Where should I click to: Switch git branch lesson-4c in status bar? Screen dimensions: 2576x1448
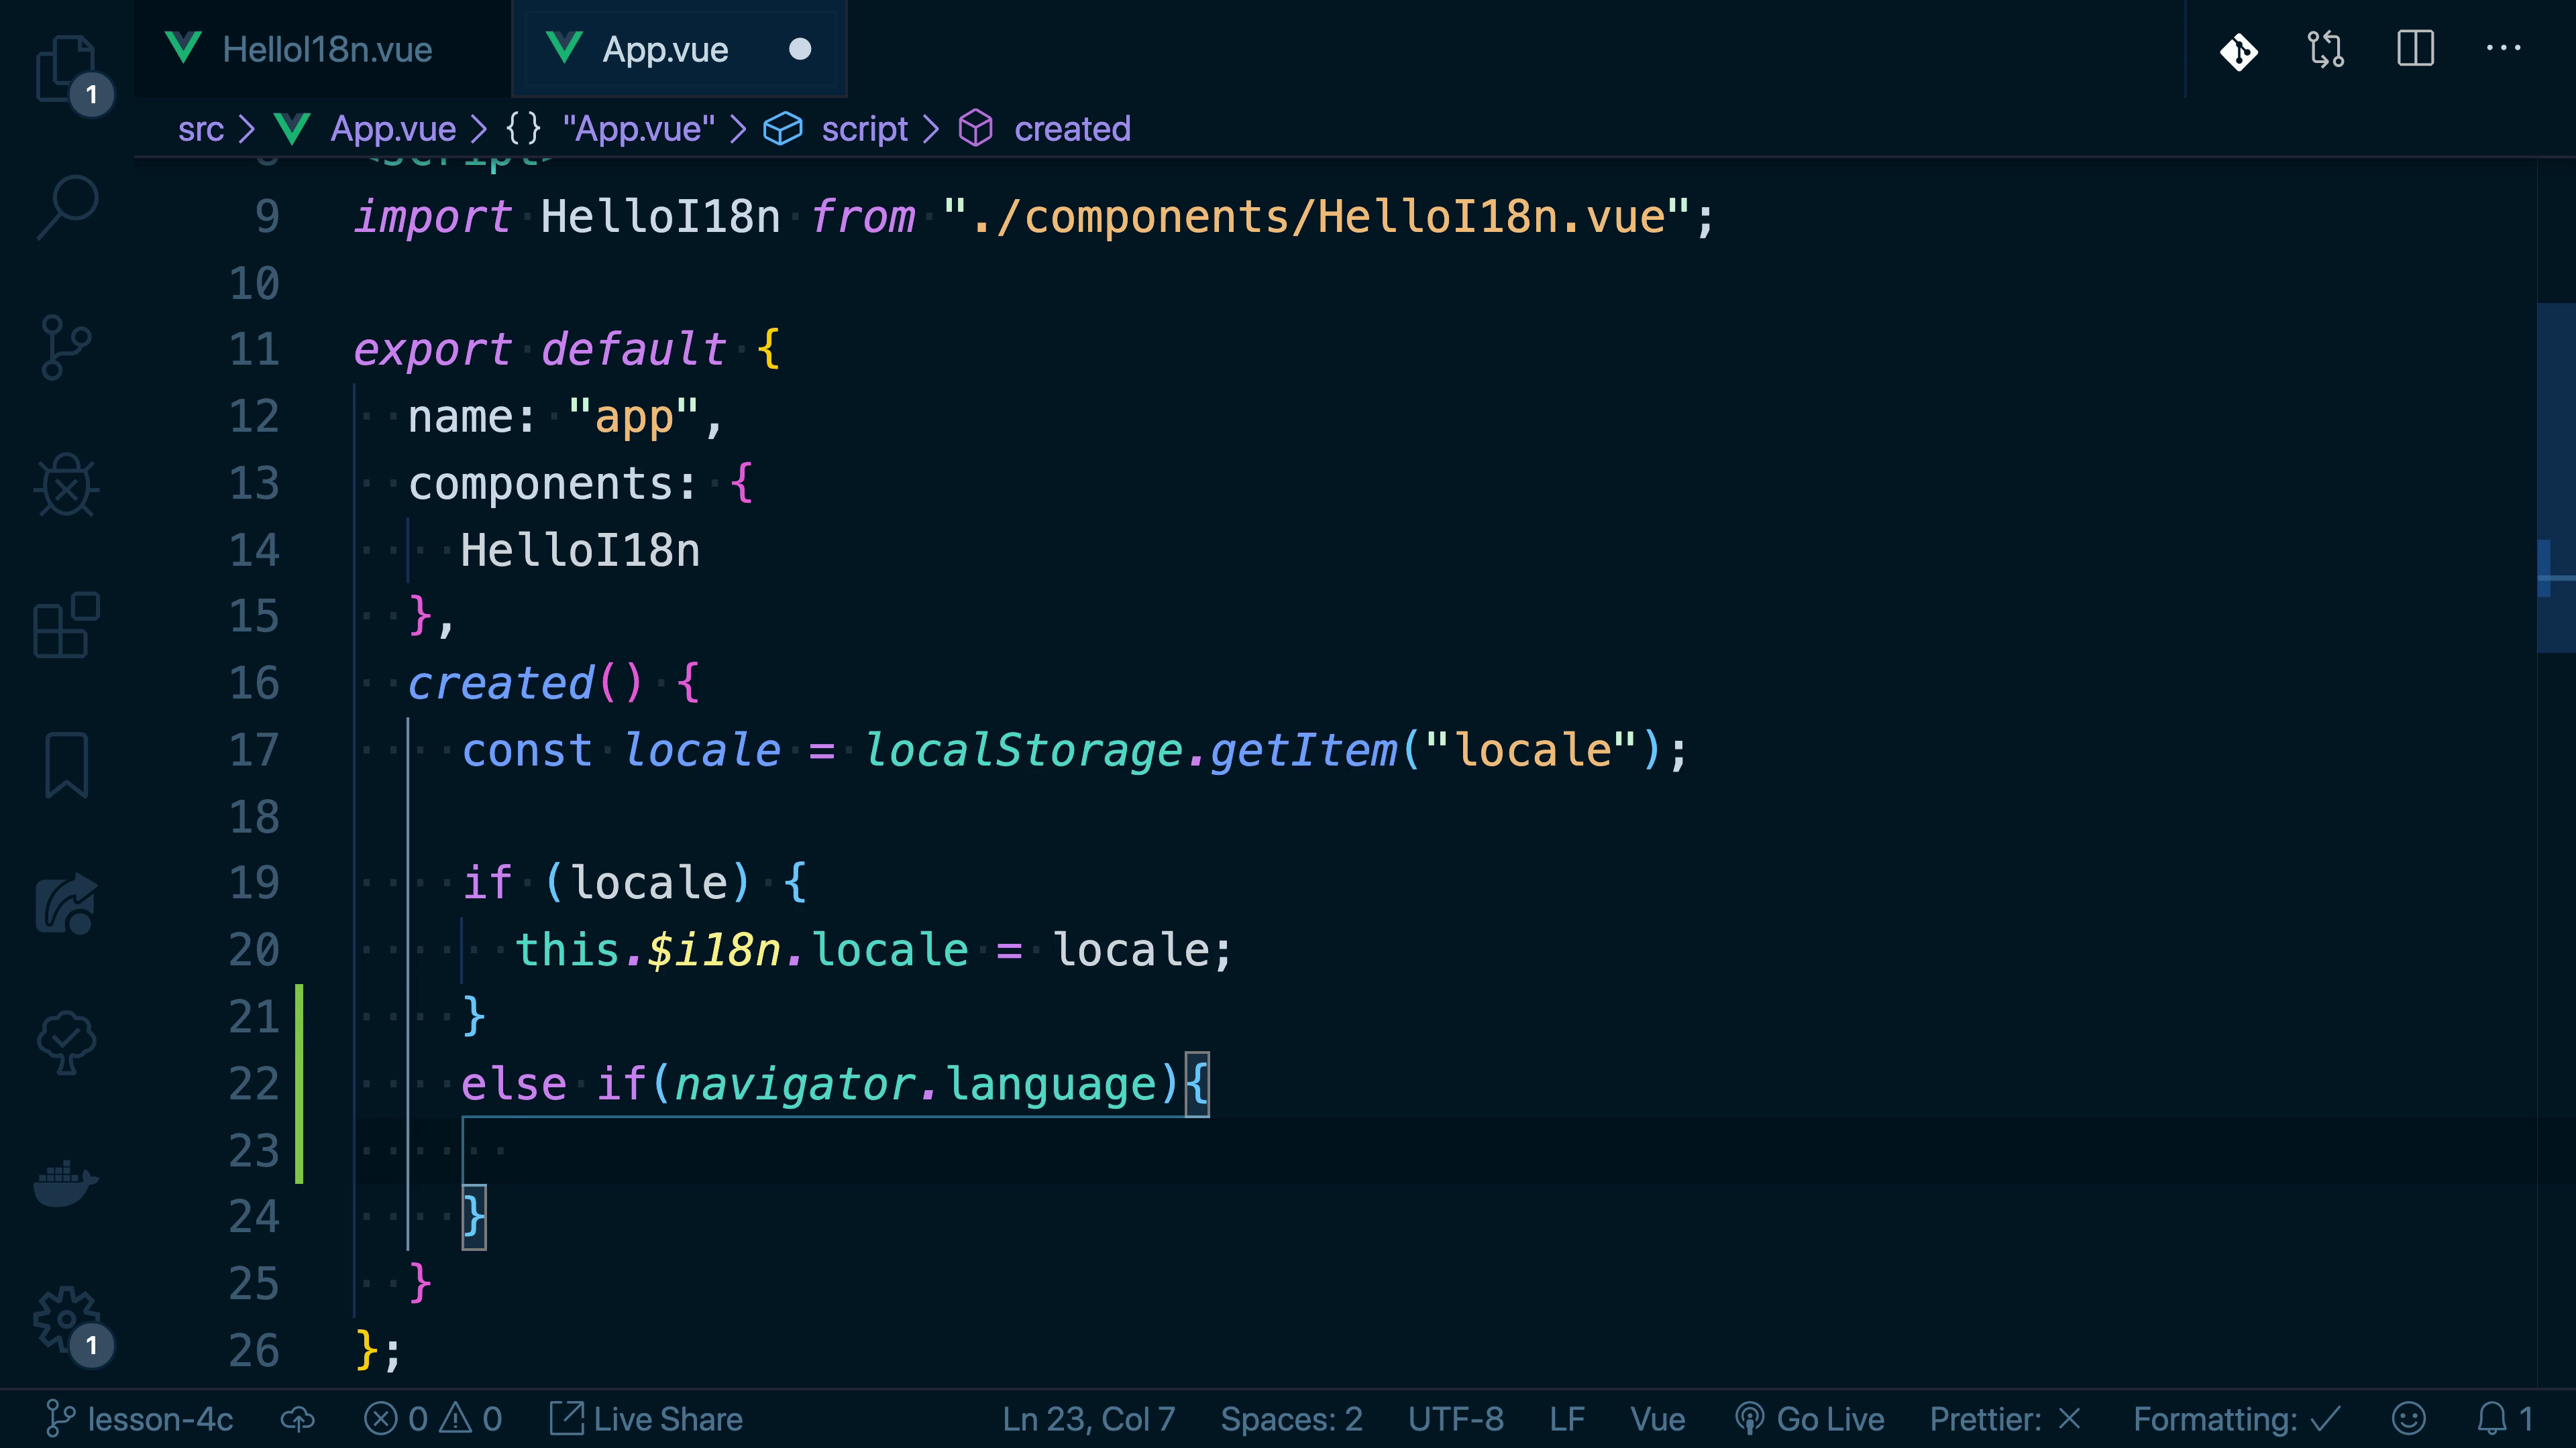[x=139, y=1419]
